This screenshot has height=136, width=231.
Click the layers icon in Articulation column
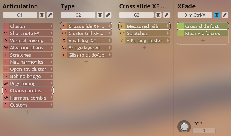(x=42, y=15)
